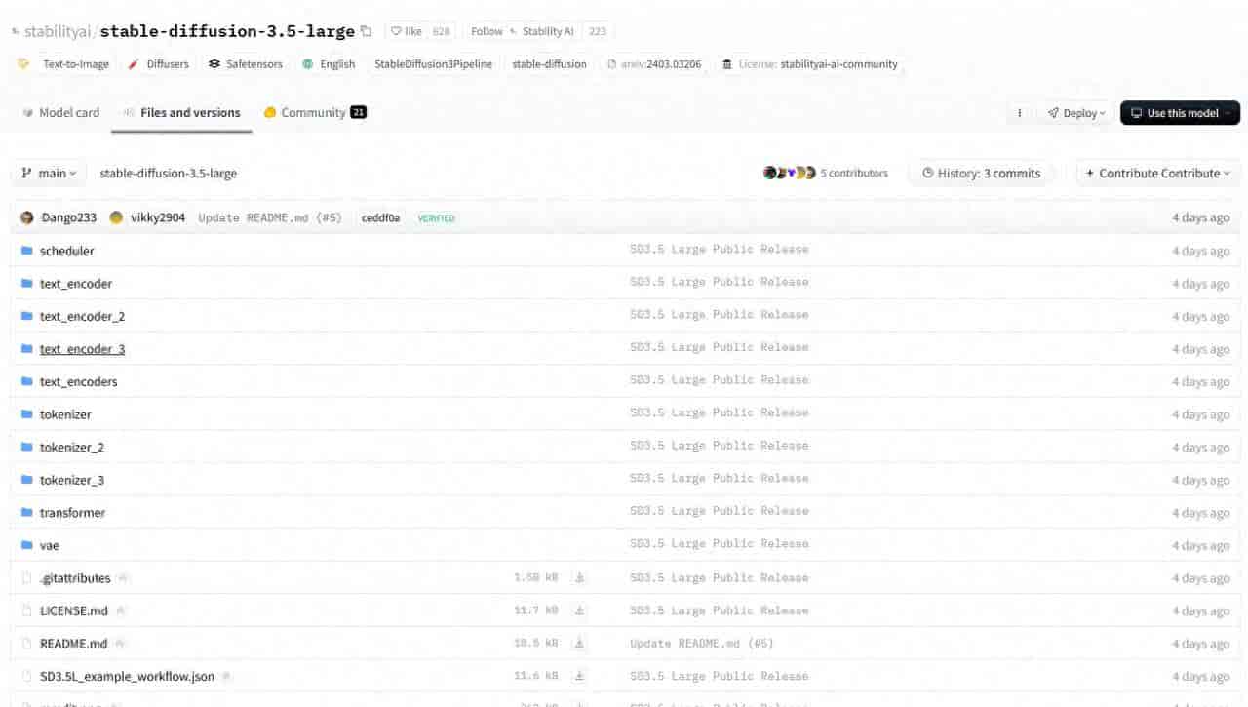The width and height of the screenshot is (1248, 707).
Task: Click the folder icon beside vae
Action: point(27,546)
